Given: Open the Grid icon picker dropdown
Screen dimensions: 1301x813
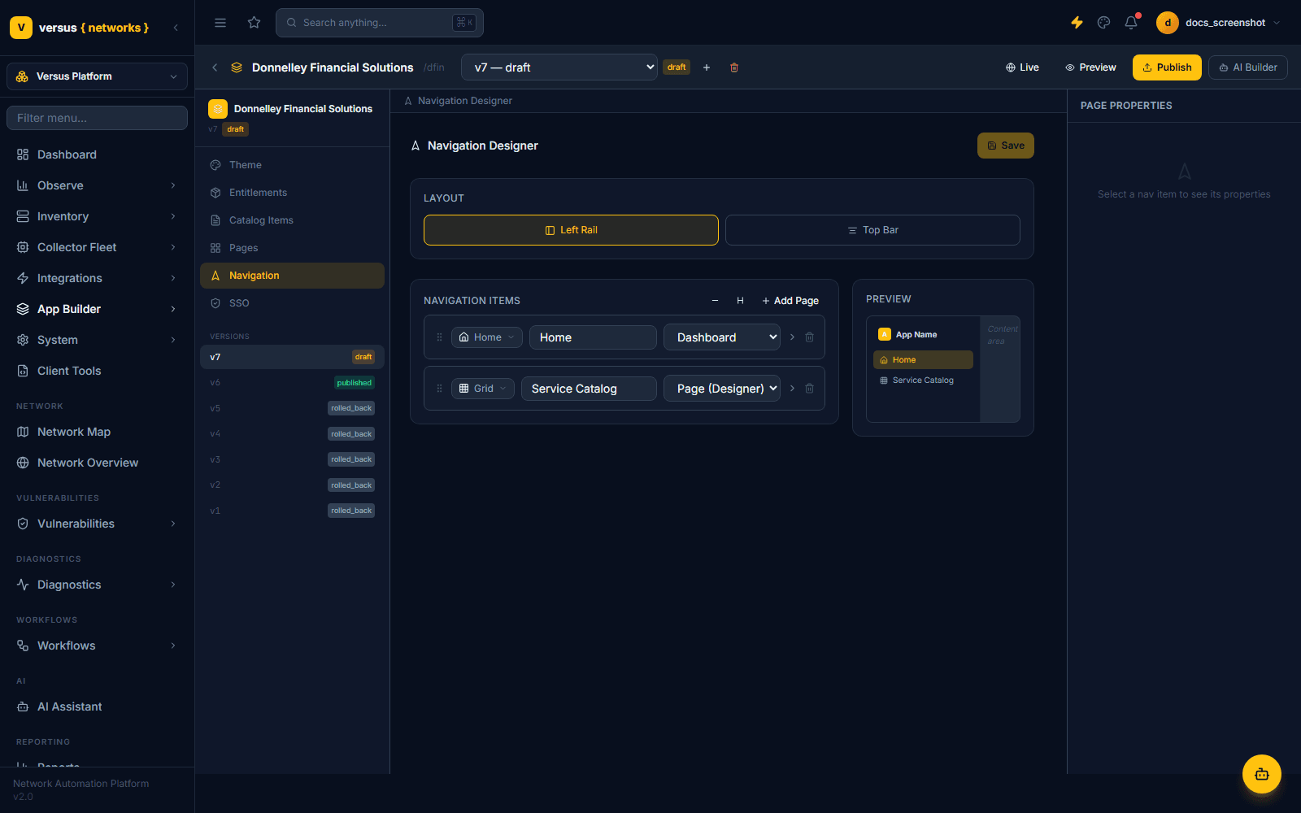Looking at the screenshot, I should 483,389.
